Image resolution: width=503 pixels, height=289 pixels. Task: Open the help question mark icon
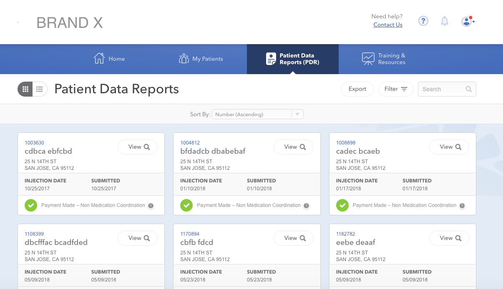tap(423, 21)
